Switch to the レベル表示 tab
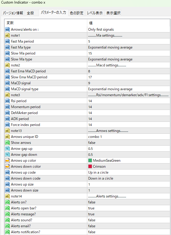Image resolution: width=171 pixels, height=235 pixels. pyautogui.click(x=95, y=13)
